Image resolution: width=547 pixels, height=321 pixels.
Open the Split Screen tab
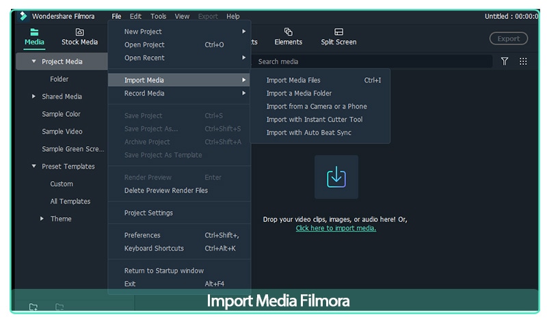tap(338, 37)
